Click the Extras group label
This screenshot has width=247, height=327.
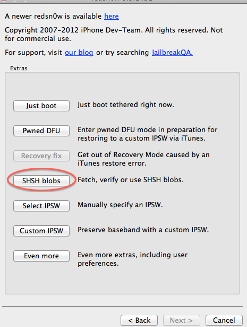pos(19,68)
